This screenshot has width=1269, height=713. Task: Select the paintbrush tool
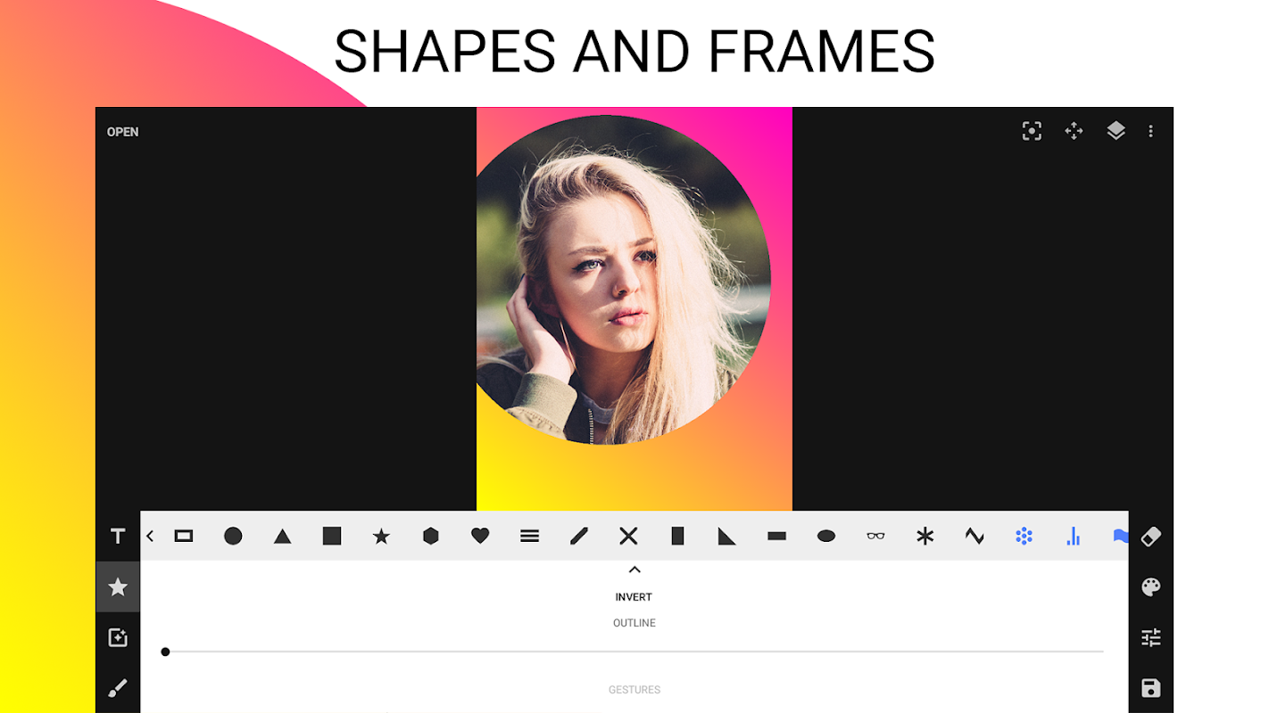point(118,688)
